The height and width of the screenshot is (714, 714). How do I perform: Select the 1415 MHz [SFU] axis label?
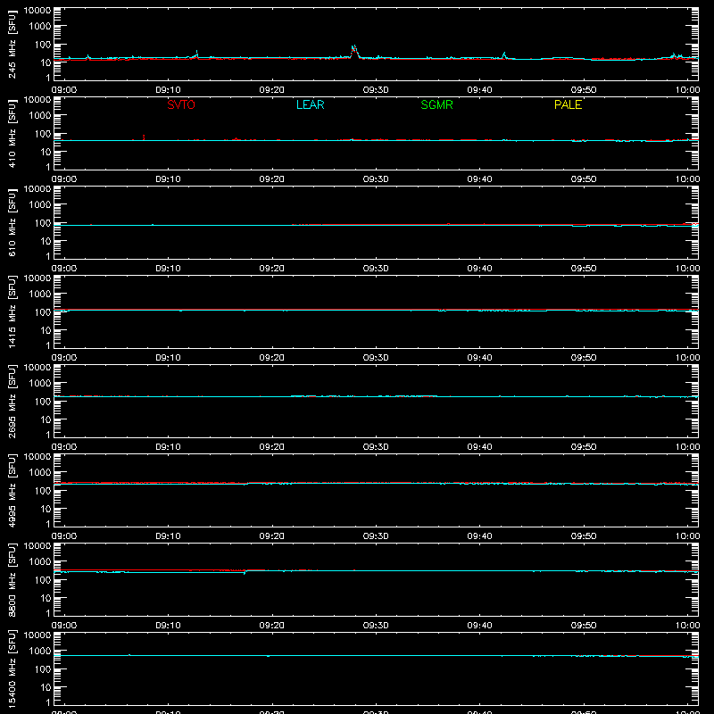tap(12, 311)
